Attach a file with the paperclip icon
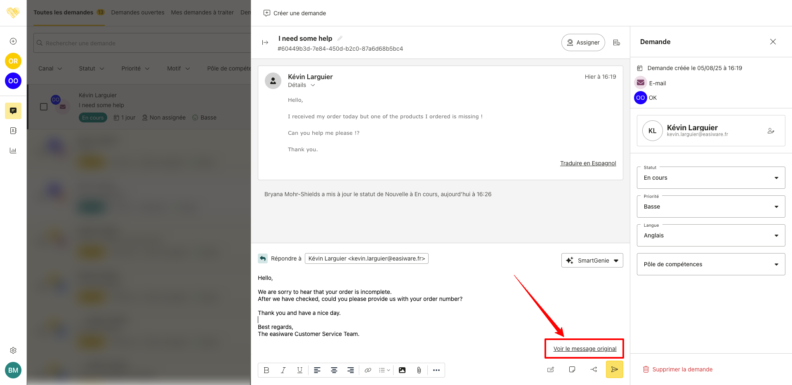792x385 pixels. point(419,370)
